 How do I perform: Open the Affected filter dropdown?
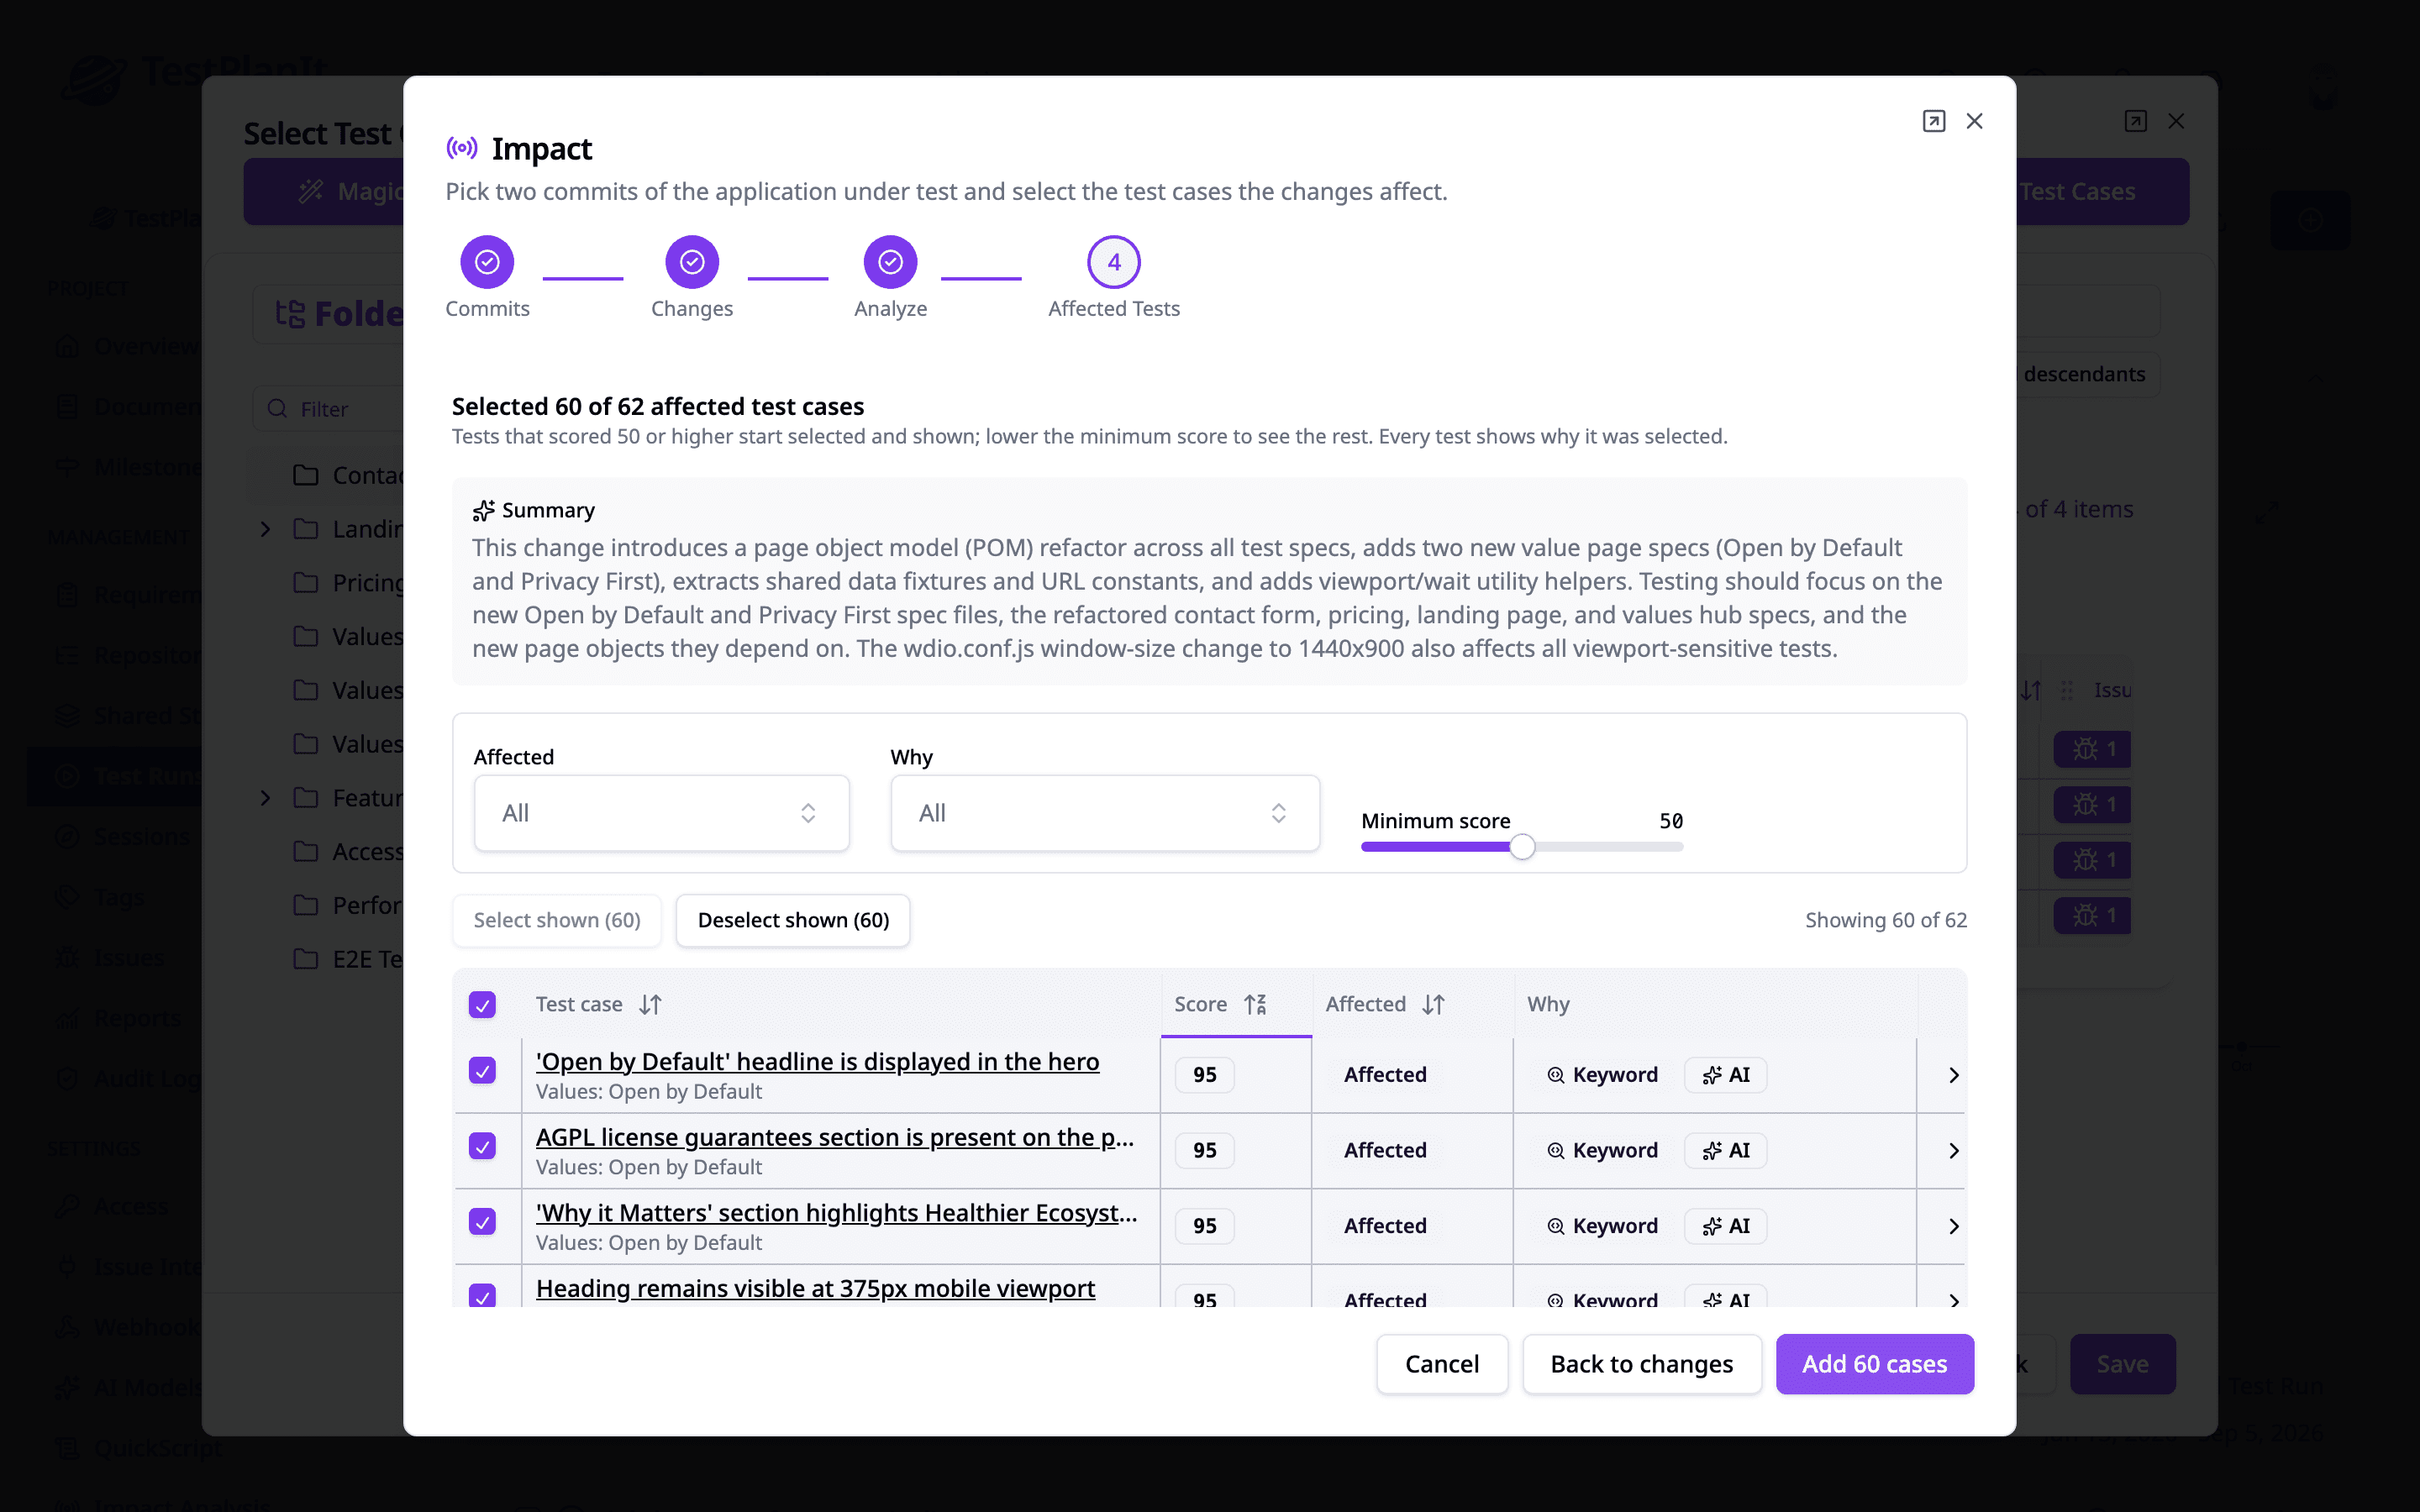click(661, 813)
